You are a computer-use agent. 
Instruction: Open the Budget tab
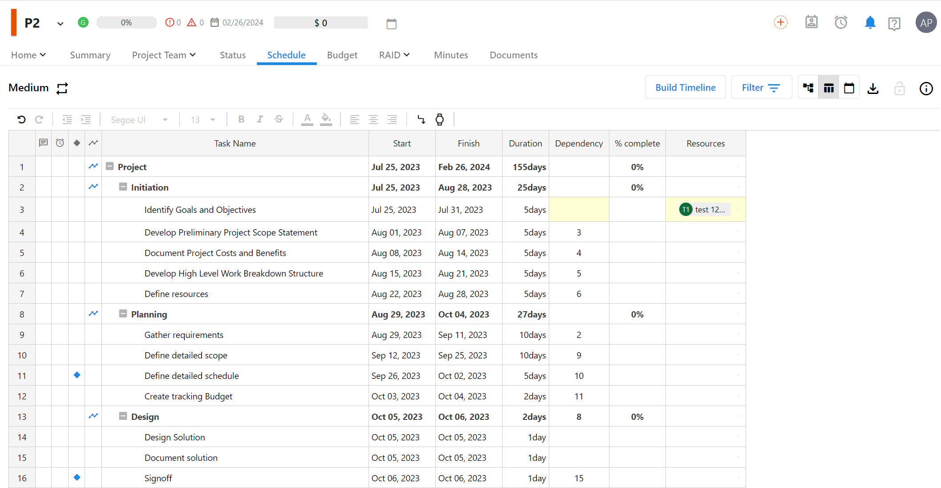(342, 55)
